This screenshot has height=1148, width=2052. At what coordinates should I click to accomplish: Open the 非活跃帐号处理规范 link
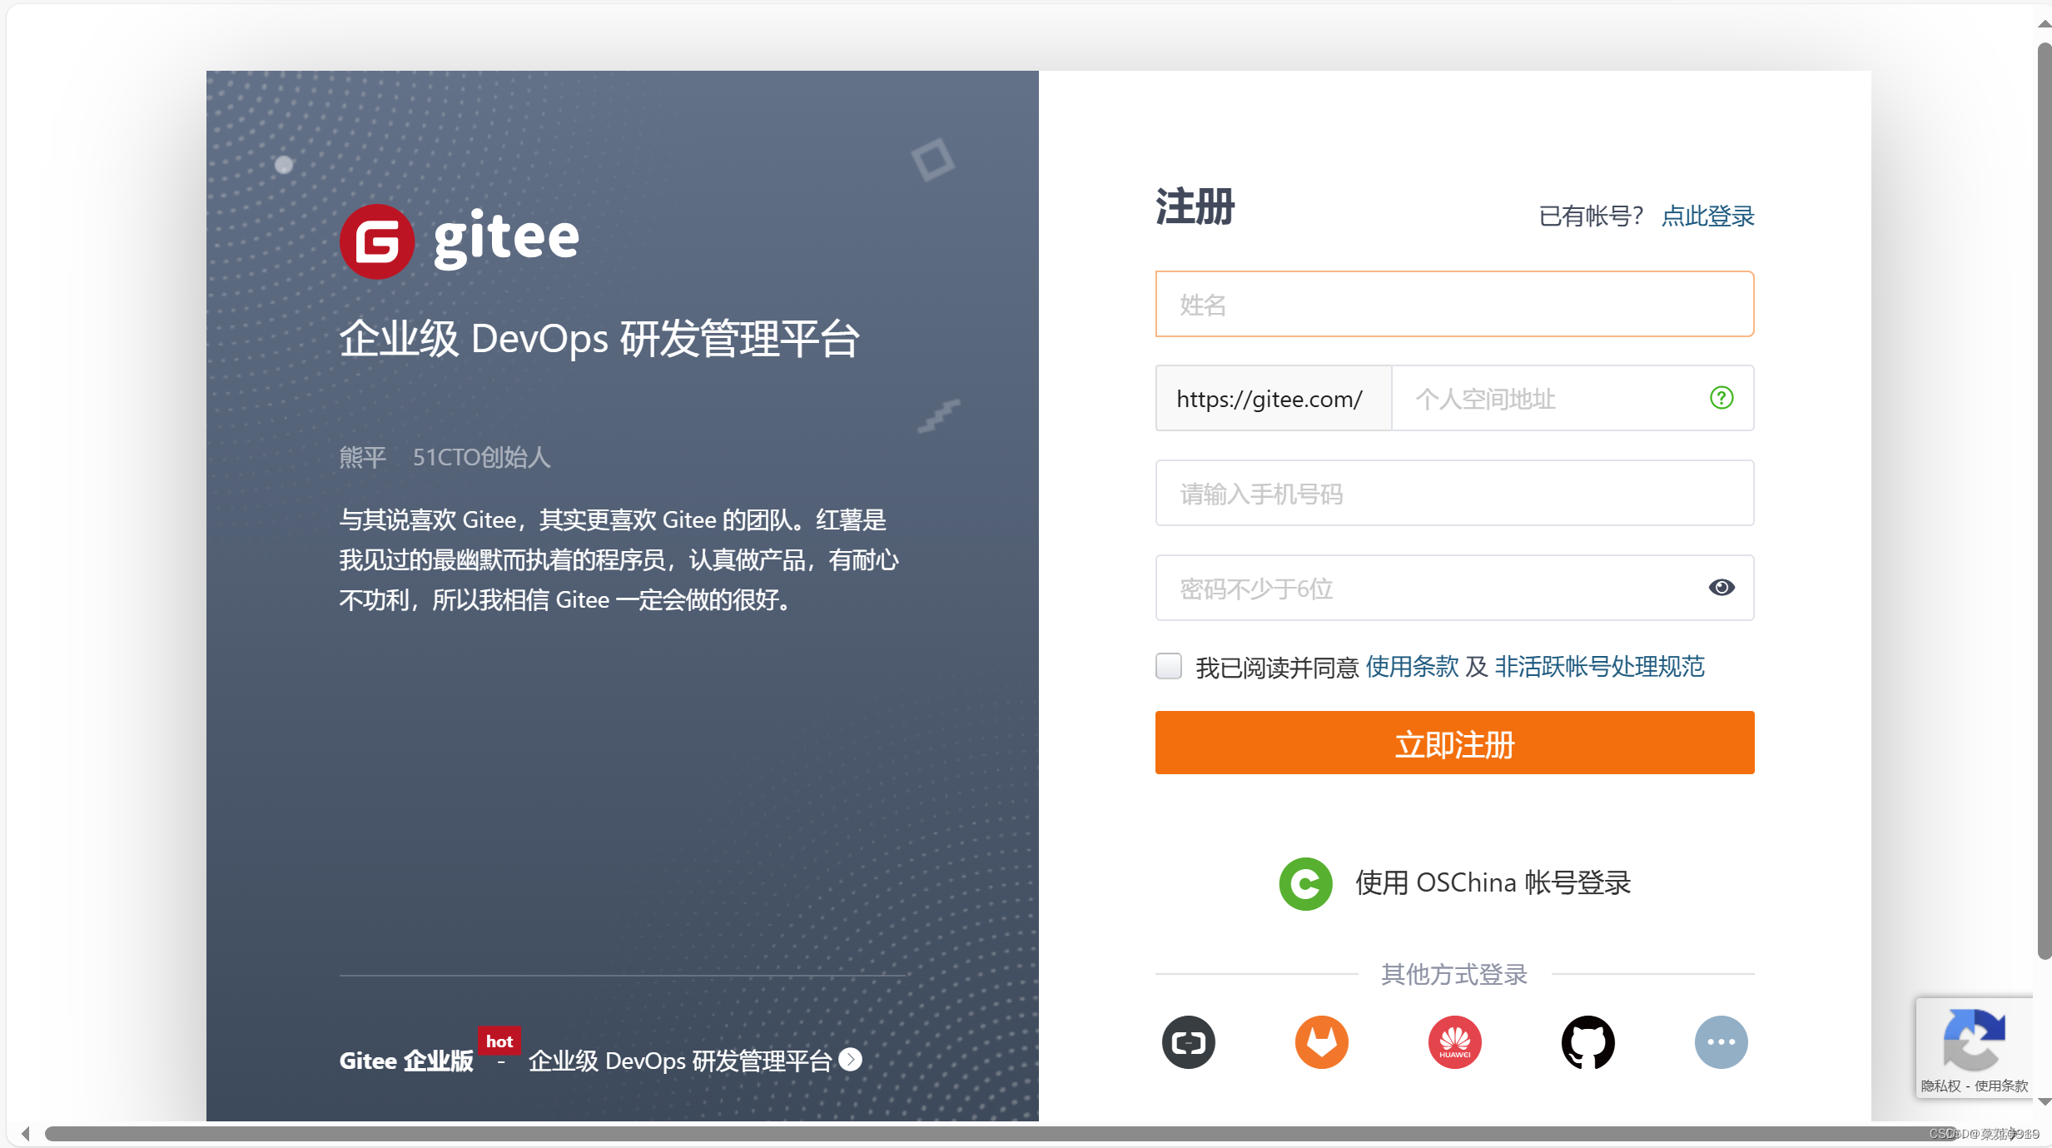click(x=1598, y=666)
